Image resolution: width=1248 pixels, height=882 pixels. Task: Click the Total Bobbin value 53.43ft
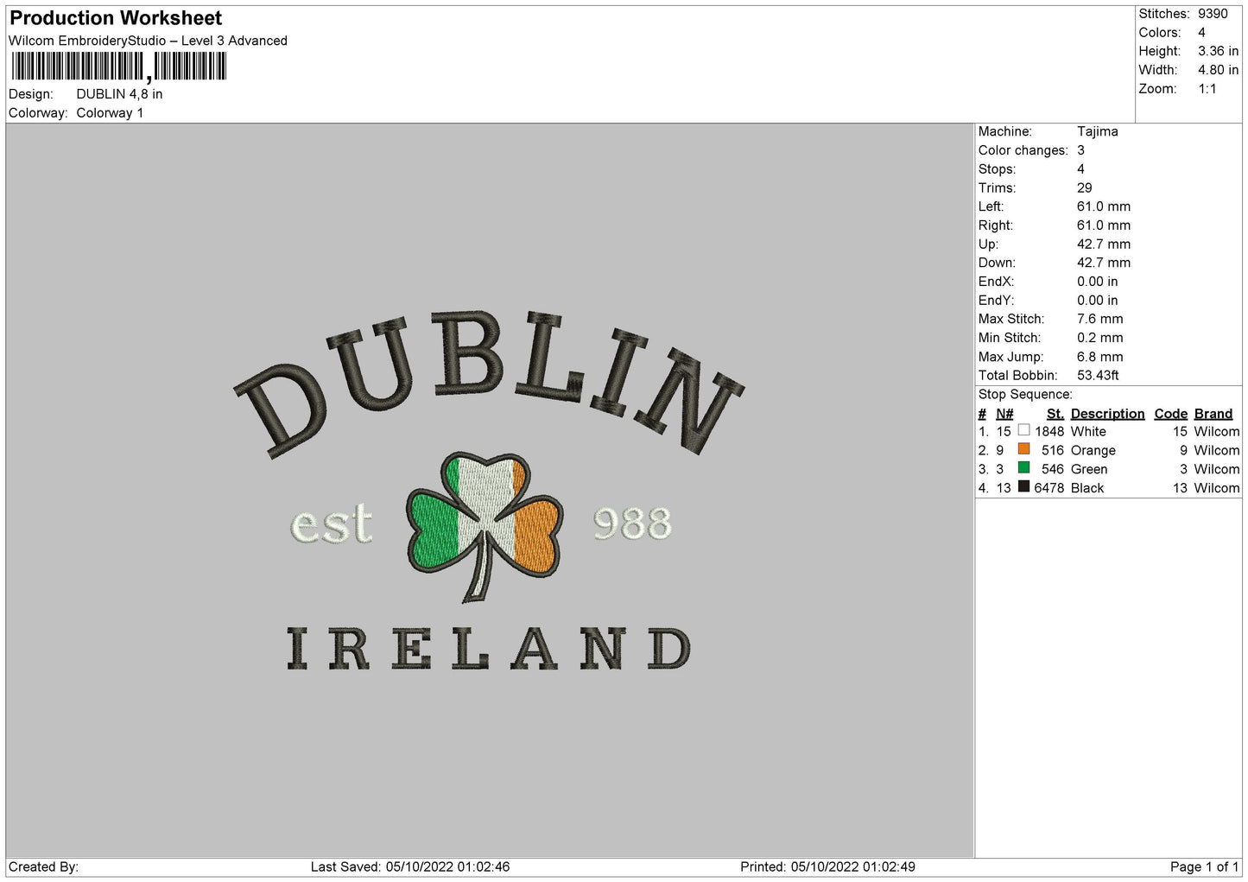(1098, 376)
